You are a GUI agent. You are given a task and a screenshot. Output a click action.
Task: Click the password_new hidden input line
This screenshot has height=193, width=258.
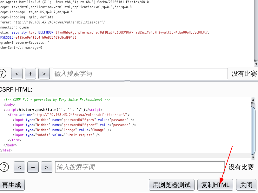point(73,120)
